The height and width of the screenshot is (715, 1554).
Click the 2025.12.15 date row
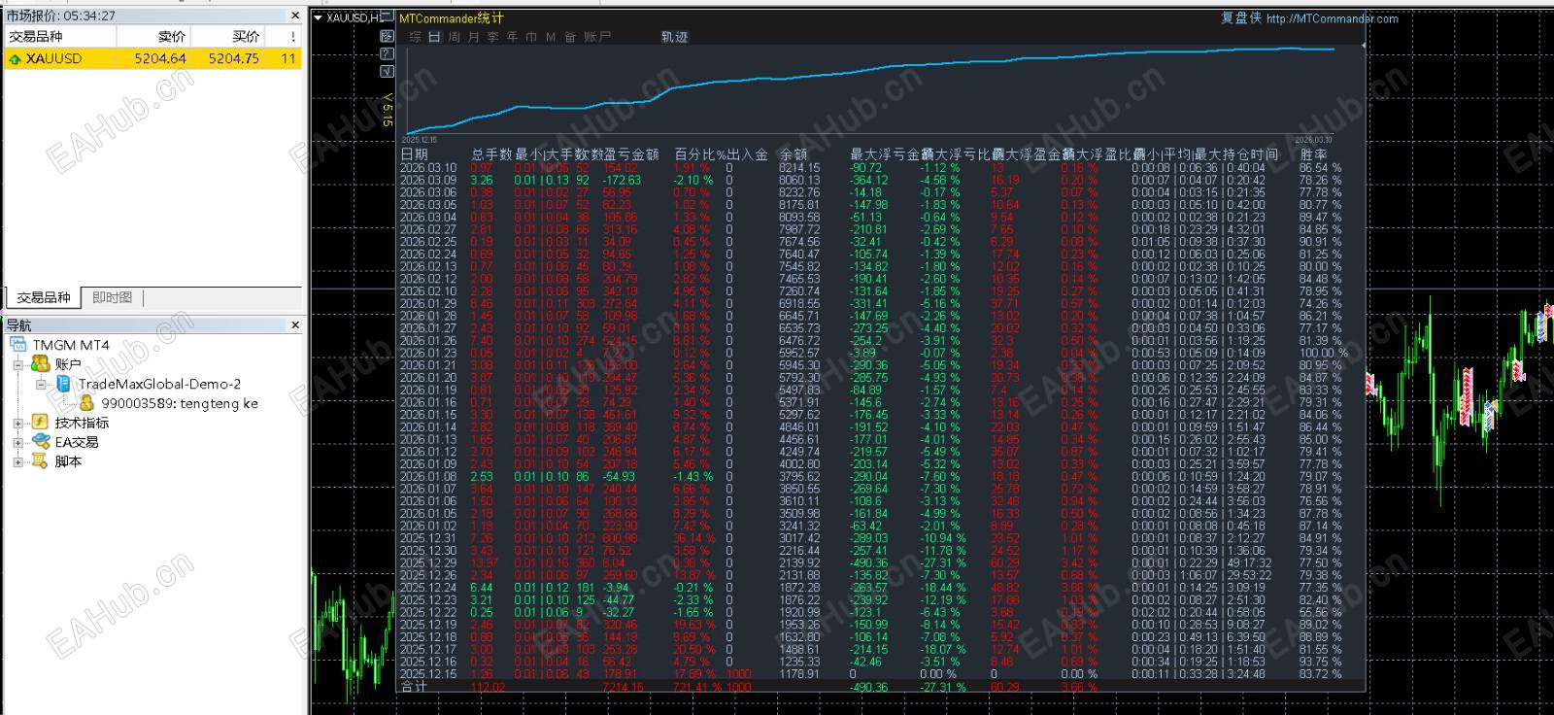click(x=428, y=674)
